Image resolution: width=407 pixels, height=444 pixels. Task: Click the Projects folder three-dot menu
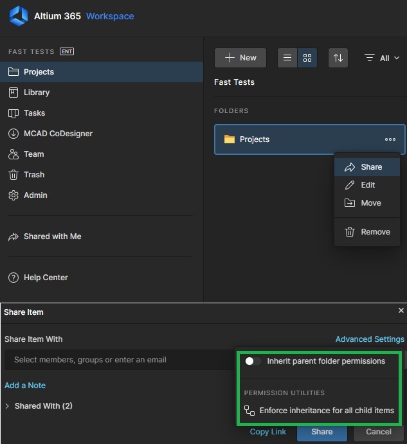390,139
